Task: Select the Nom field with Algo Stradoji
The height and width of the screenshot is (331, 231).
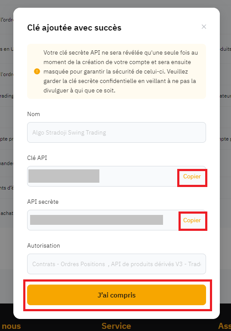Action: 117,132
